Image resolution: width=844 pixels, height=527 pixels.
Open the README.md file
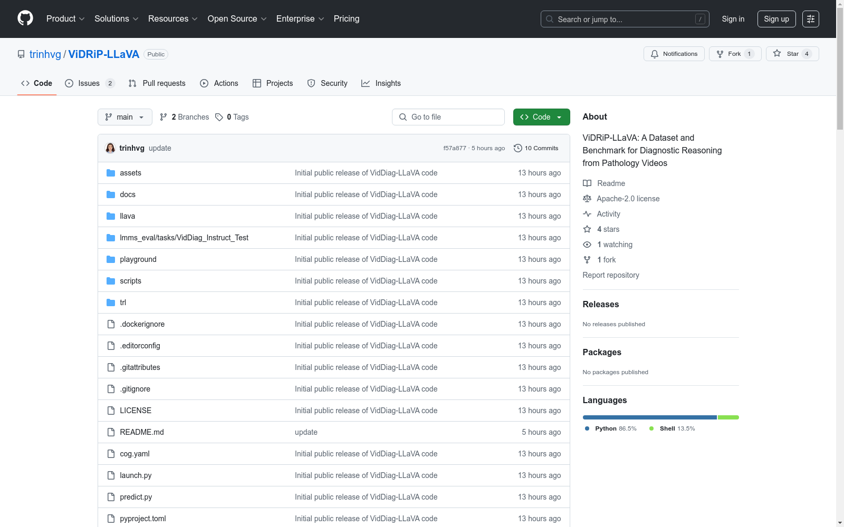(142, 432)
